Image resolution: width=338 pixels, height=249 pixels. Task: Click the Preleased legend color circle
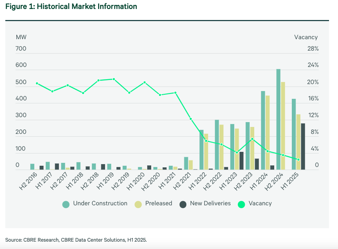[138, 204]
